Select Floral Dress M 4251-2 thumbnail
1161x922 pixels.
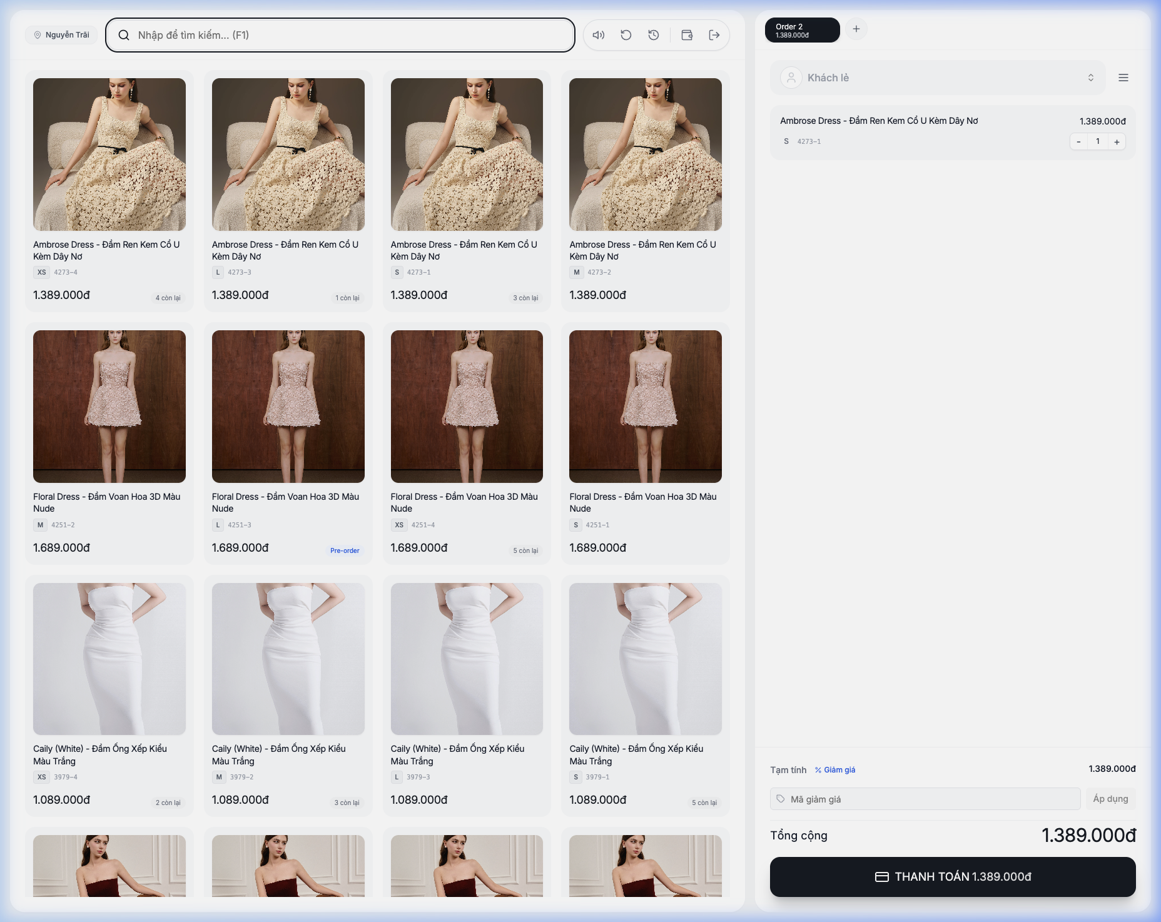tap(109, 407)
